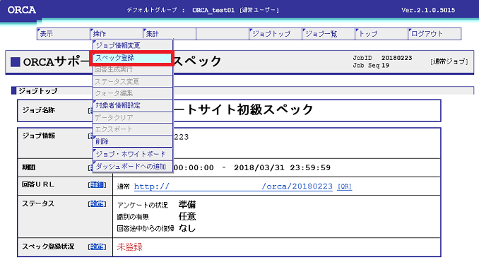This screenshot has width=479, height=262.
Task: Select 回答生成実行 menu entry
Action: pos(133,70)
